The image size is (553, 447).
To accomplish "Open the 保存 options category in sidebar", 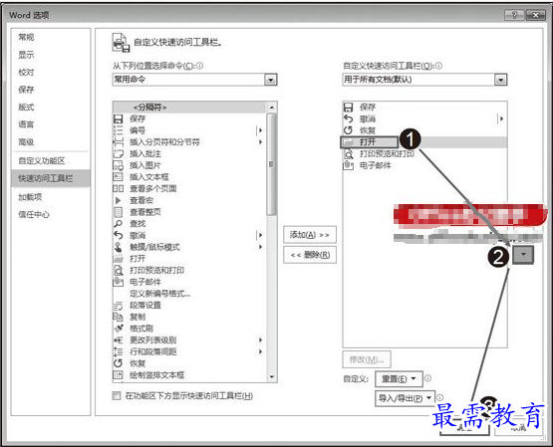I will tap(26, 90).
